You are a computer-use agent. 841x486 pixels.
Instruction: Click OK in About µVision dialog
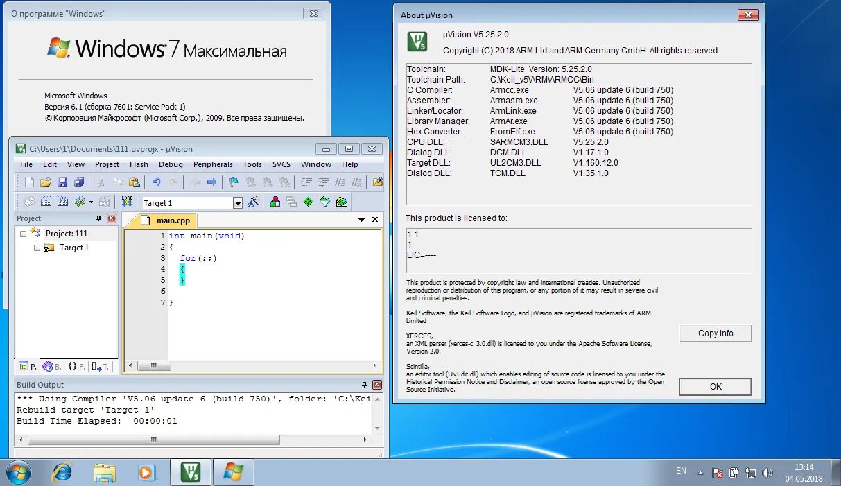[716, 387]
